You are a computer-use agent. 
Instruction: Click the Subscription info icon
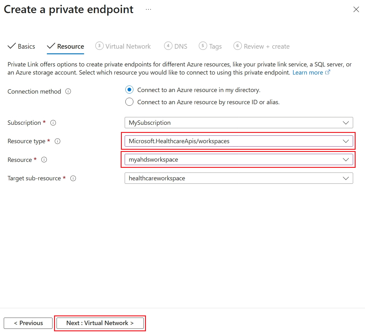53,123
